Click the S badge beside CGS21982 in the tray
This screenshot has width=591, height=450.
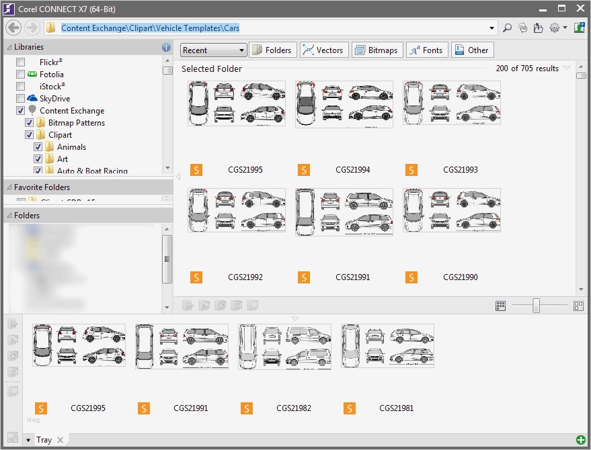247,408
